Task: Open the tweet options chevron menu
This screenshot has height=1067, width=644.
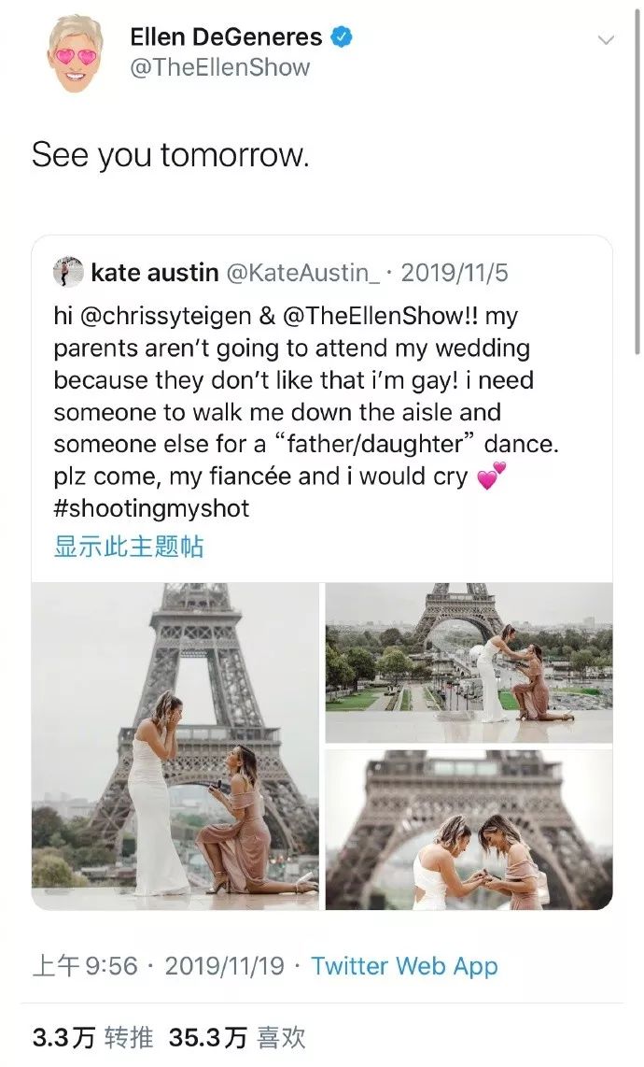Action: 607,40
